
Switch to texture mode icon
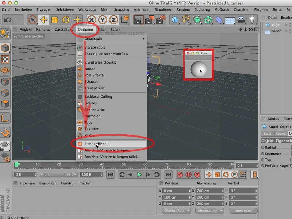[5, 59]
